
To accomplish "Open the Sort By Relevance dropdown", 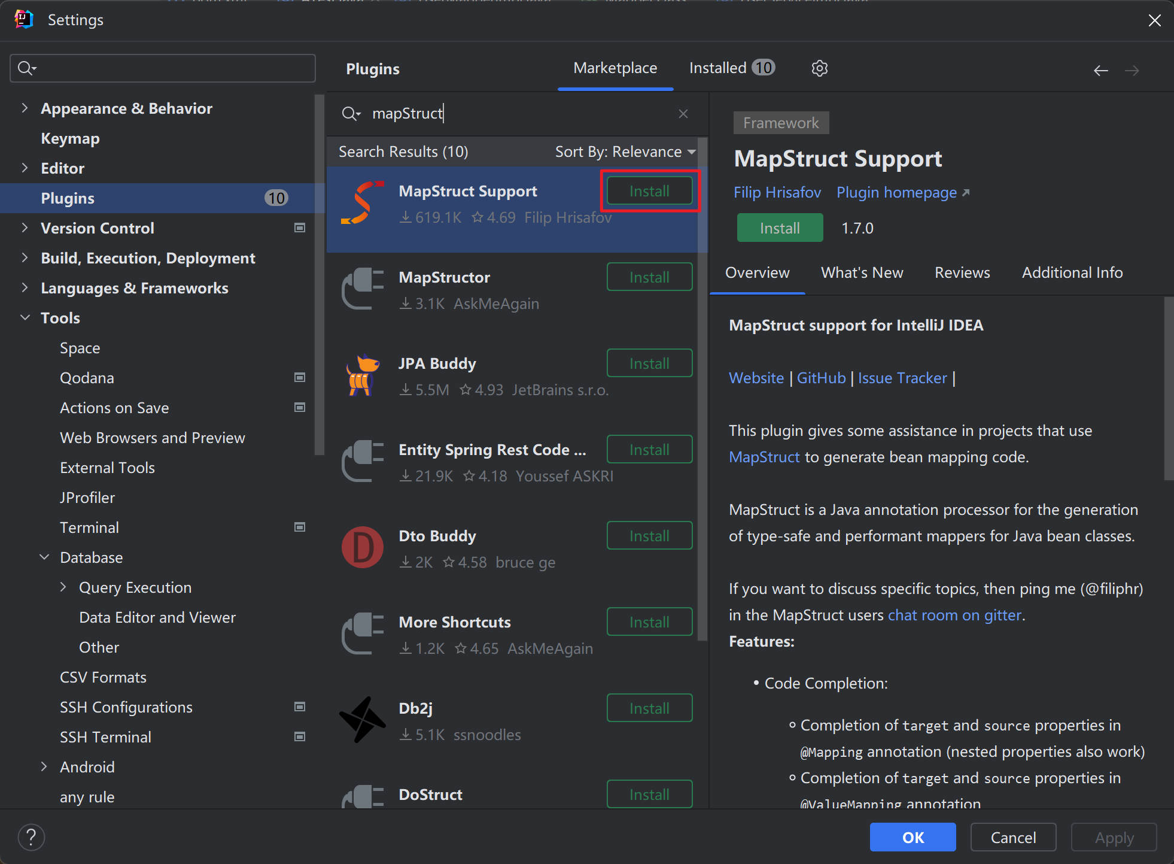I will tap(625, 152).
